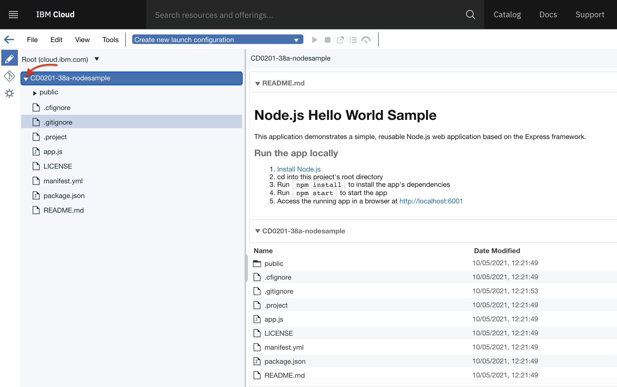The height and width of the screenshot is (387, 617).
Task: Click the Stop application icon
Action: pos(327,40)
